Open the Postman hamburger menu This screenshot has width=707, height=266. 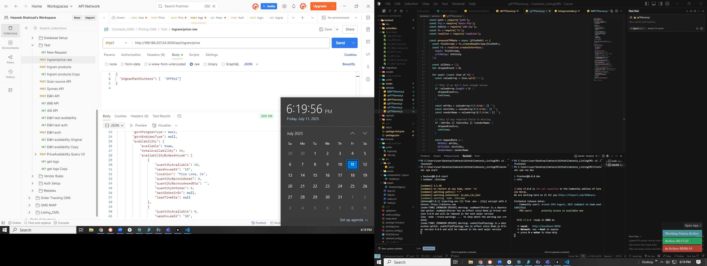click(x=6, y=6)
